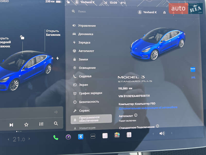Open the Замки (Locks) settings icon
This screenshot has width=206, height=155.
click(x=74, y=59)
